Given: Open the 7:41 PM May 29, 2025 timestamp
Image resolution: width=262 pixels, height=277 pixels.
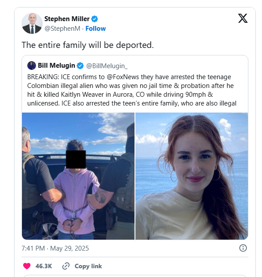Looking at the screenshot, I should click(x=55, y=248).
